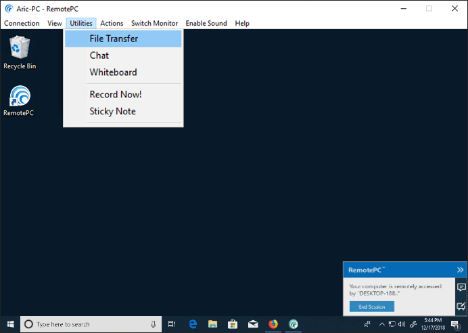The height and width of the screenshot is (333, 468).
Task: Open File Explorer from the taskbar
Action: point(212,324)
